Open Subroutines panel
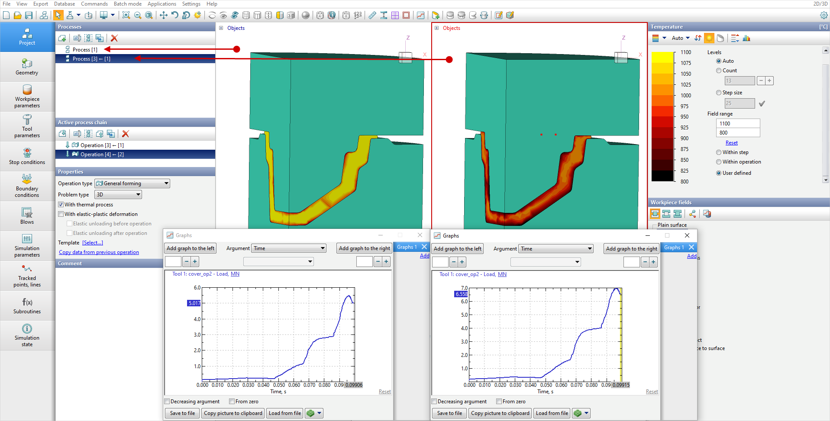The image size is (830, 421). (27, 305)
